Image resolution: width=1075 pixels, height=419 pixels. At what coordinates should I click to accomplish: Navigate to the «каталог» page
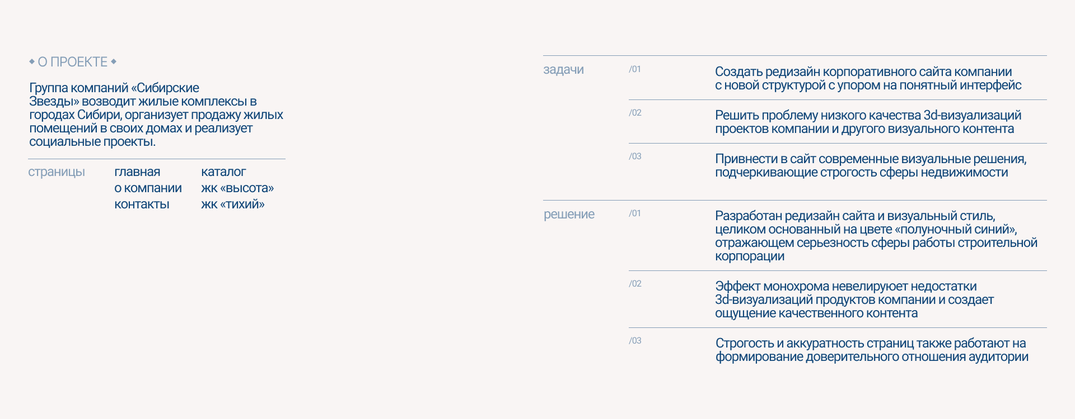tap(223, 172)
